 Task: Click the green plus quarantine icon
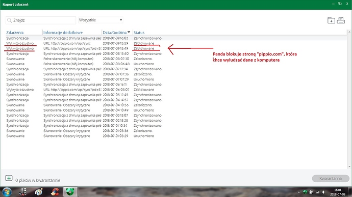[9, 178]
